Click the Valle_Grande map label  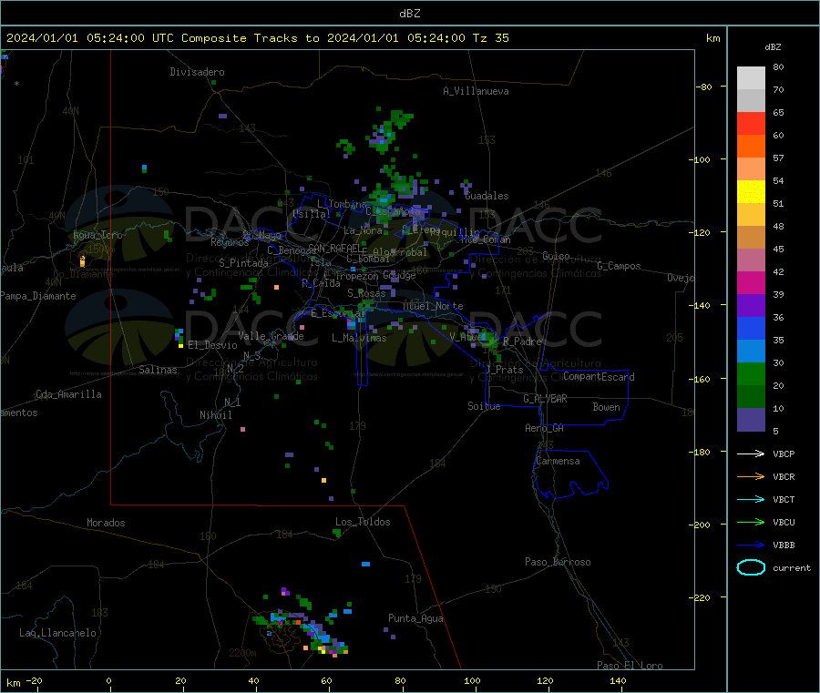[271, 336]
